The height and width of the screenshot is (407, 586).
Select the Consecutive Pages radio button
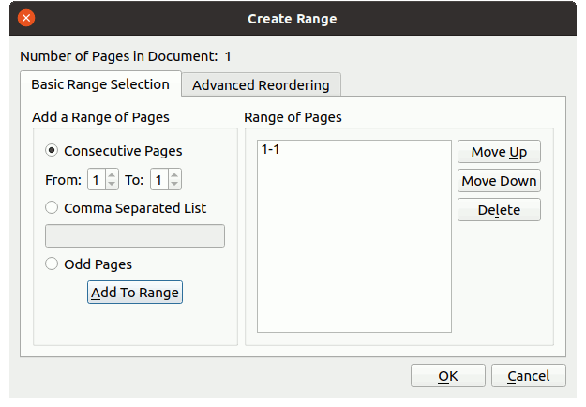52,150
